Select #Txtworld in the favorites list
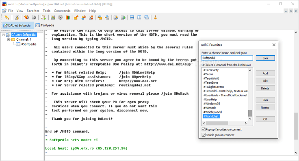This screenshot has height=161, width=299. (x=225, y=91)
